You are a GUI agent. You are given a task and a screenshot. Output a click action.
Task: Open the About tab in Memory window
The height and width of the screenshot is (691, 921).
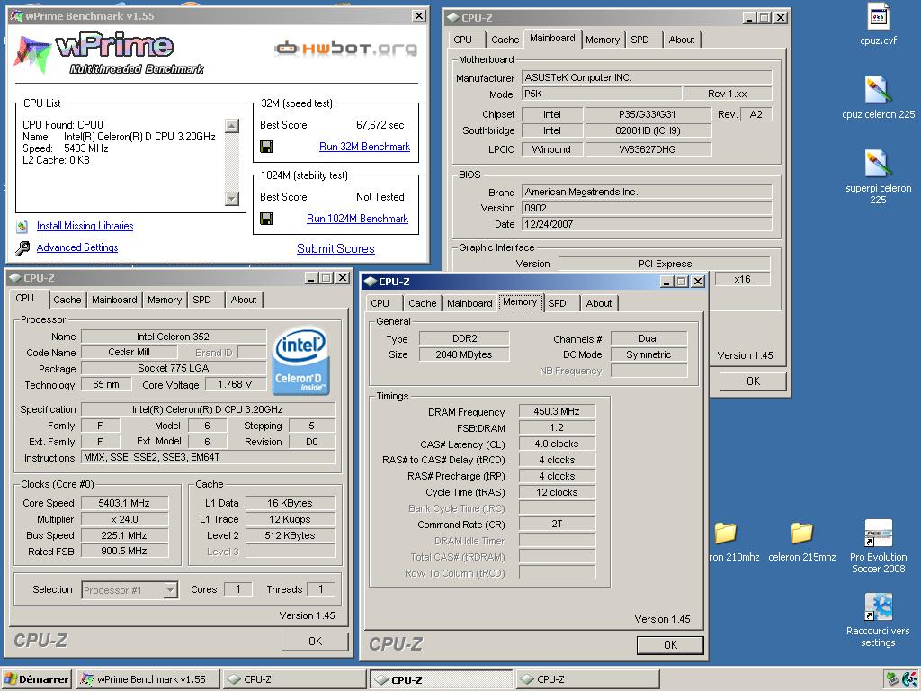click(x=598, y=303)
